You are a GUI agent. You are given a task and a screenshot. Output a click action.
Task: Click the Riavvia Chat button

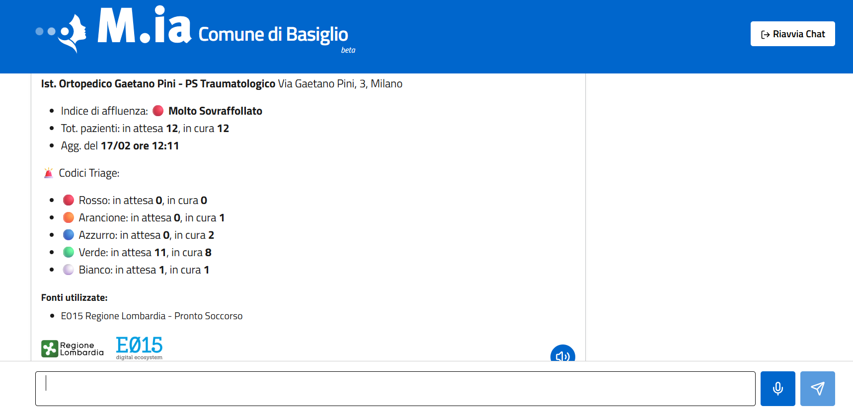792,34
